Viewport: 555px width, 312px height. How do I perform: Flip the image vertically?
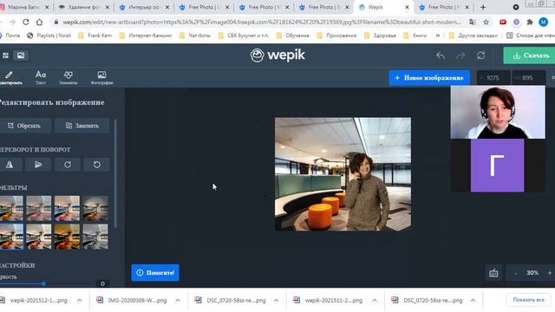coord(38,165)
